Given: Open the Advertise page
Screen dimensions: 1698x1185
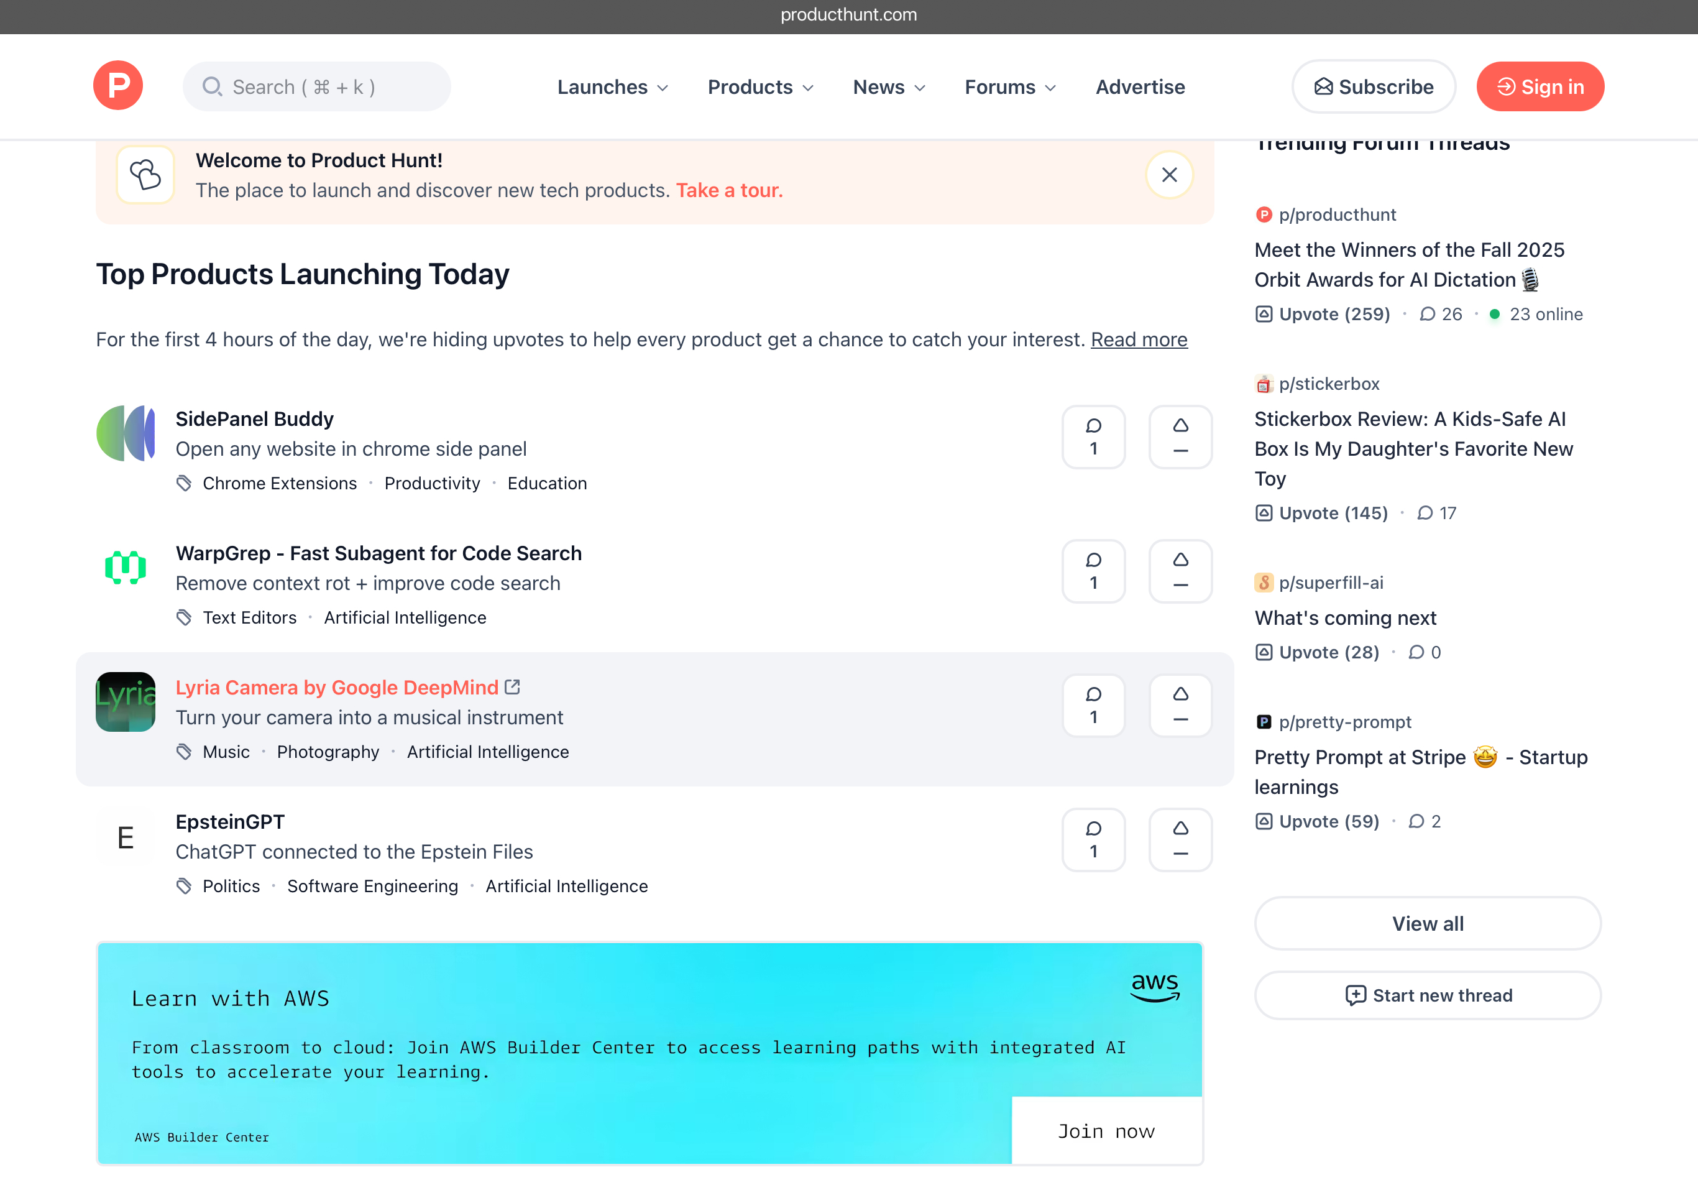Looking at the screenshot, I should tap(1140, 87).
